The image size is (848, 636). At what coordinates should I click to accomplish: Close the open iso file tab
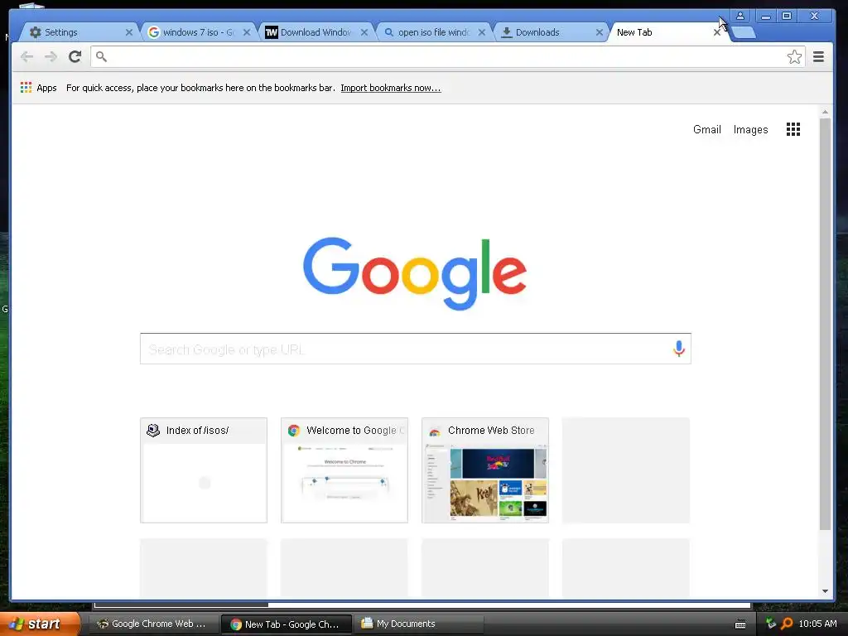[x=481, y=32]
